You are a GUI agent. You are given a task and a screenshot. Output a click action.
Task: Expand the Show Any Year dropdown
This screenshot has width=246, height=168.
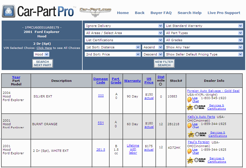(204, 47)
